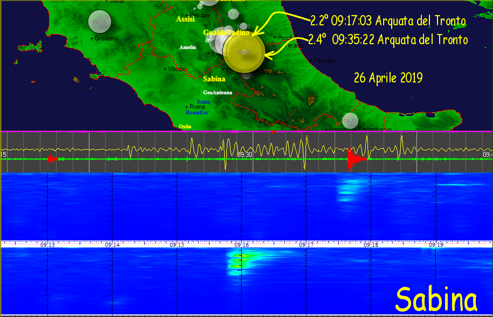The width and height of the screenshot is (493, 317).
Task: Select the black Roma city marker
Action: tap(195, 107)
